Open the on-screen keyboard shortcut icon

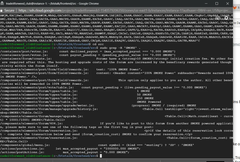click(x=218, y=18)
